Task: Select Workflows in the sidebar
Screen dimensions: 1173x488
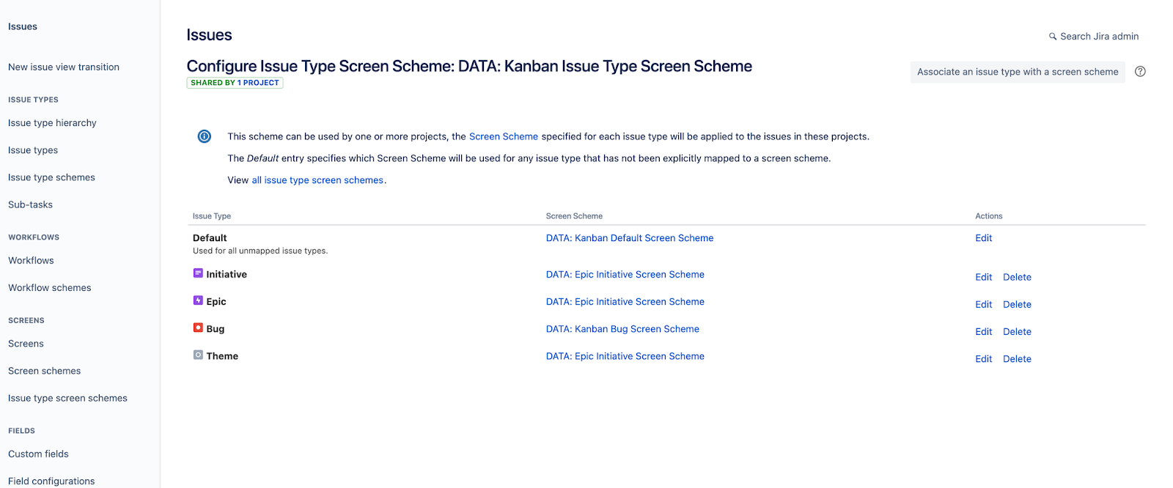Action: click(30, 259)
